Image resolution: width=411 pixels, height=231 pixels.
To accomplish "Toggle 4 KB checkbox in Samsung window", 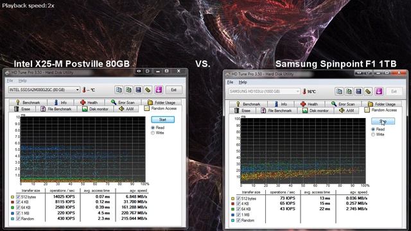I will 238,203.
